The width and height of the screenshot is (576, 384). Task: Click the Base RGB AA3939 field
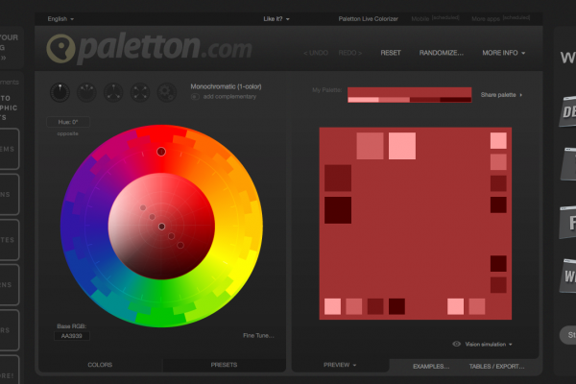(72, 336)
